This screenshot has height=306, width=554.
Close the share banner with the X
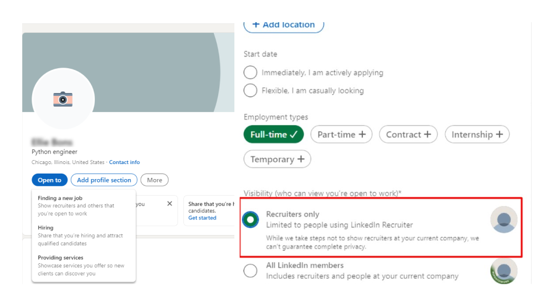point(170,203)
